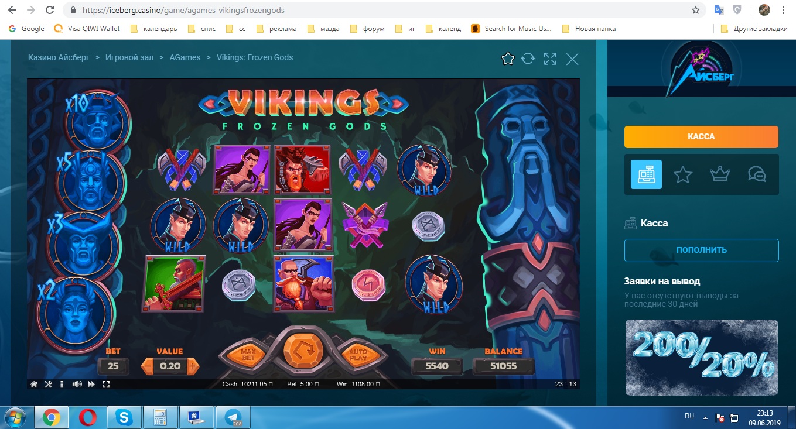The height and width of the screenshot is (429, 796).
Task: Click the grey shield extension icon
Action: point(737,10)
